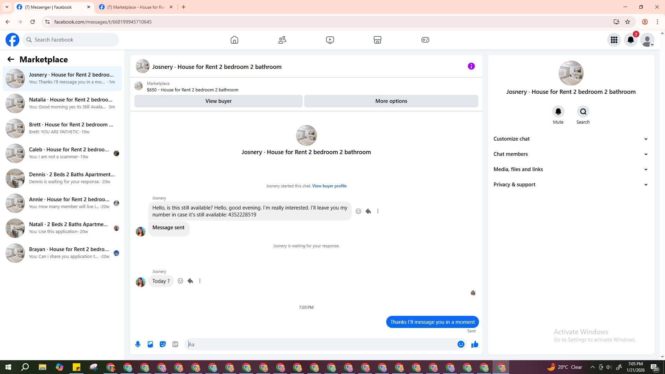665x374 pixels.
Task: Open Marketplace from the top navigation bar
Action: click(378, 40)
